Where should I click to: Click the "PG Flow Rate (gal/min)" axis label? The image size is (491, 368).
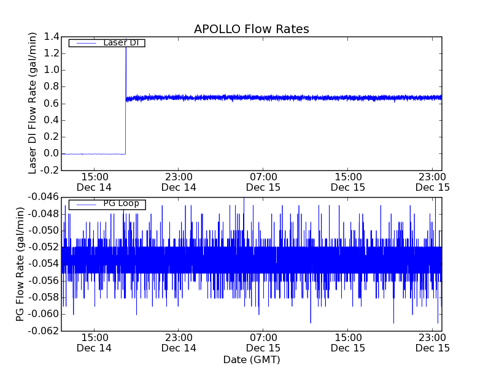coord(20,264)
